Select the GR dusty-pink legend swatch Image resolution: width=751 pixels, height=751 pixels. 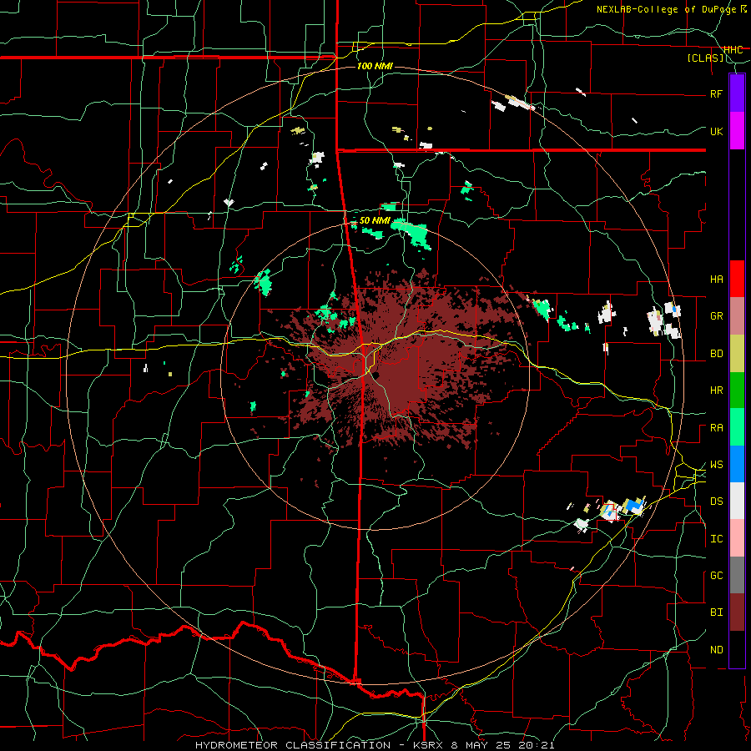(x=737, y=316)
